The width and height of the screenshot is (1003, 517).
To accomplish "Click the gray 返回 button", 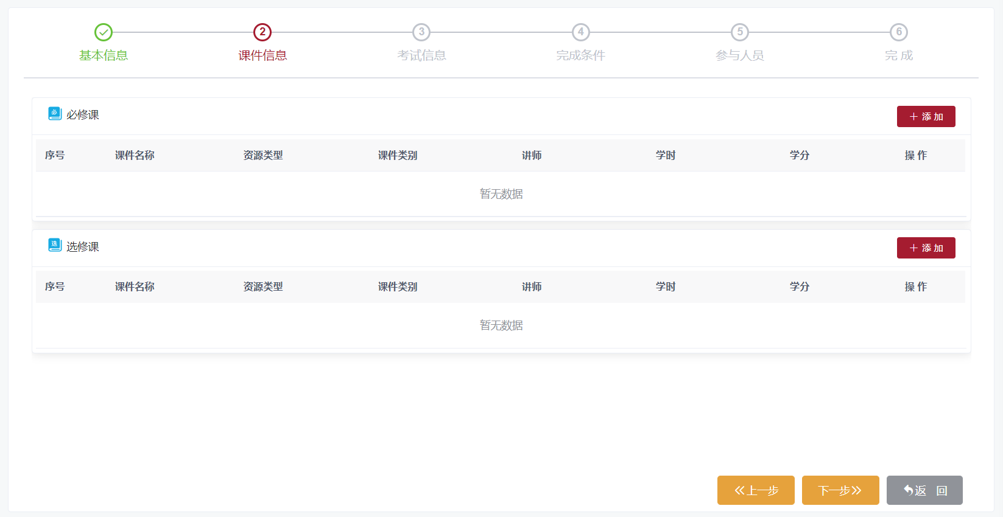I will pyautogui.click(x=924, y=490).
